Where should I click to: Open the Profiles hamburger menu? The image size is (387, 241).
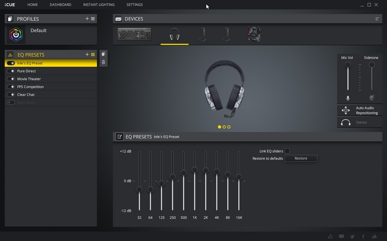pos(93,19)
